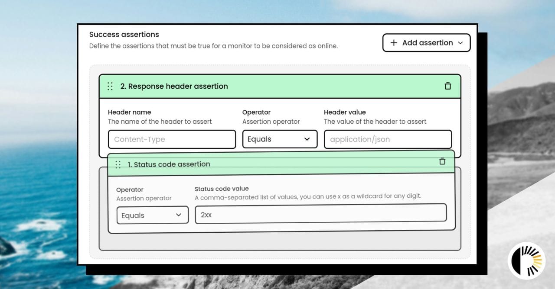The width and height of the screenshot is (555, 289).
Task: Click the Add assertion button
Action: tap(426, 42)
